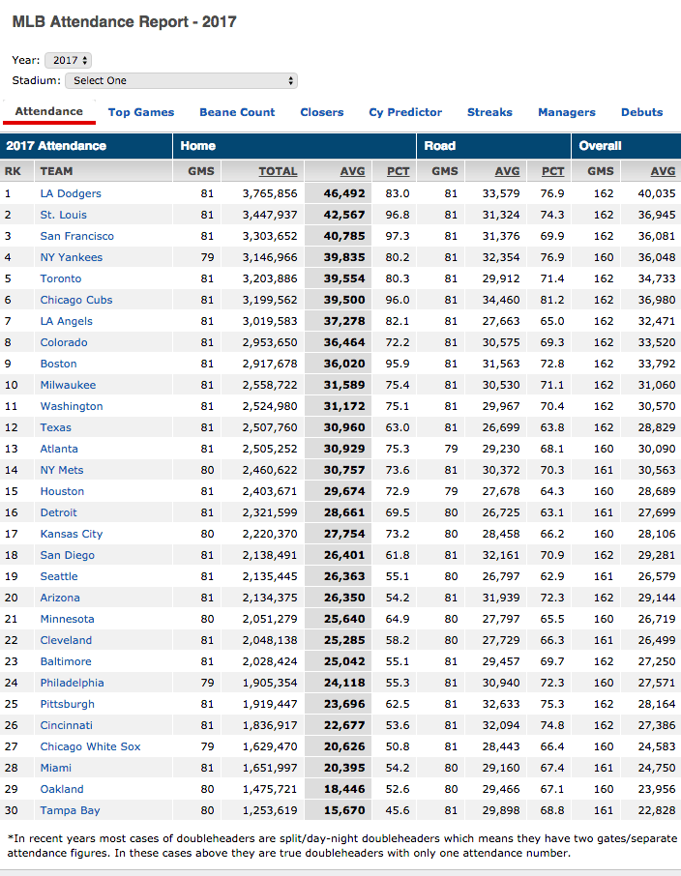Open the Philadelphia team link

(x=72, y=683)
